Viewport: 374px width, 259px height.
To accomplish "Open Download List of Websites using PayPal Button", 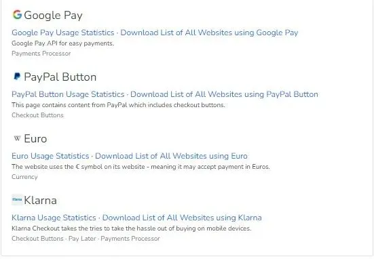I will coord(224,94).
